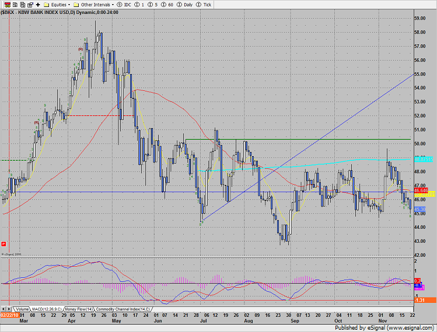Click the black plus add icon
The width and height of the screenshot is (437, 332).
(x=38, y=5)
